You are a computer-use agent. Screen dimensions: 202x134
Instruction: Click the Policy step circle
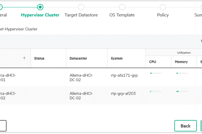(163, 7)
